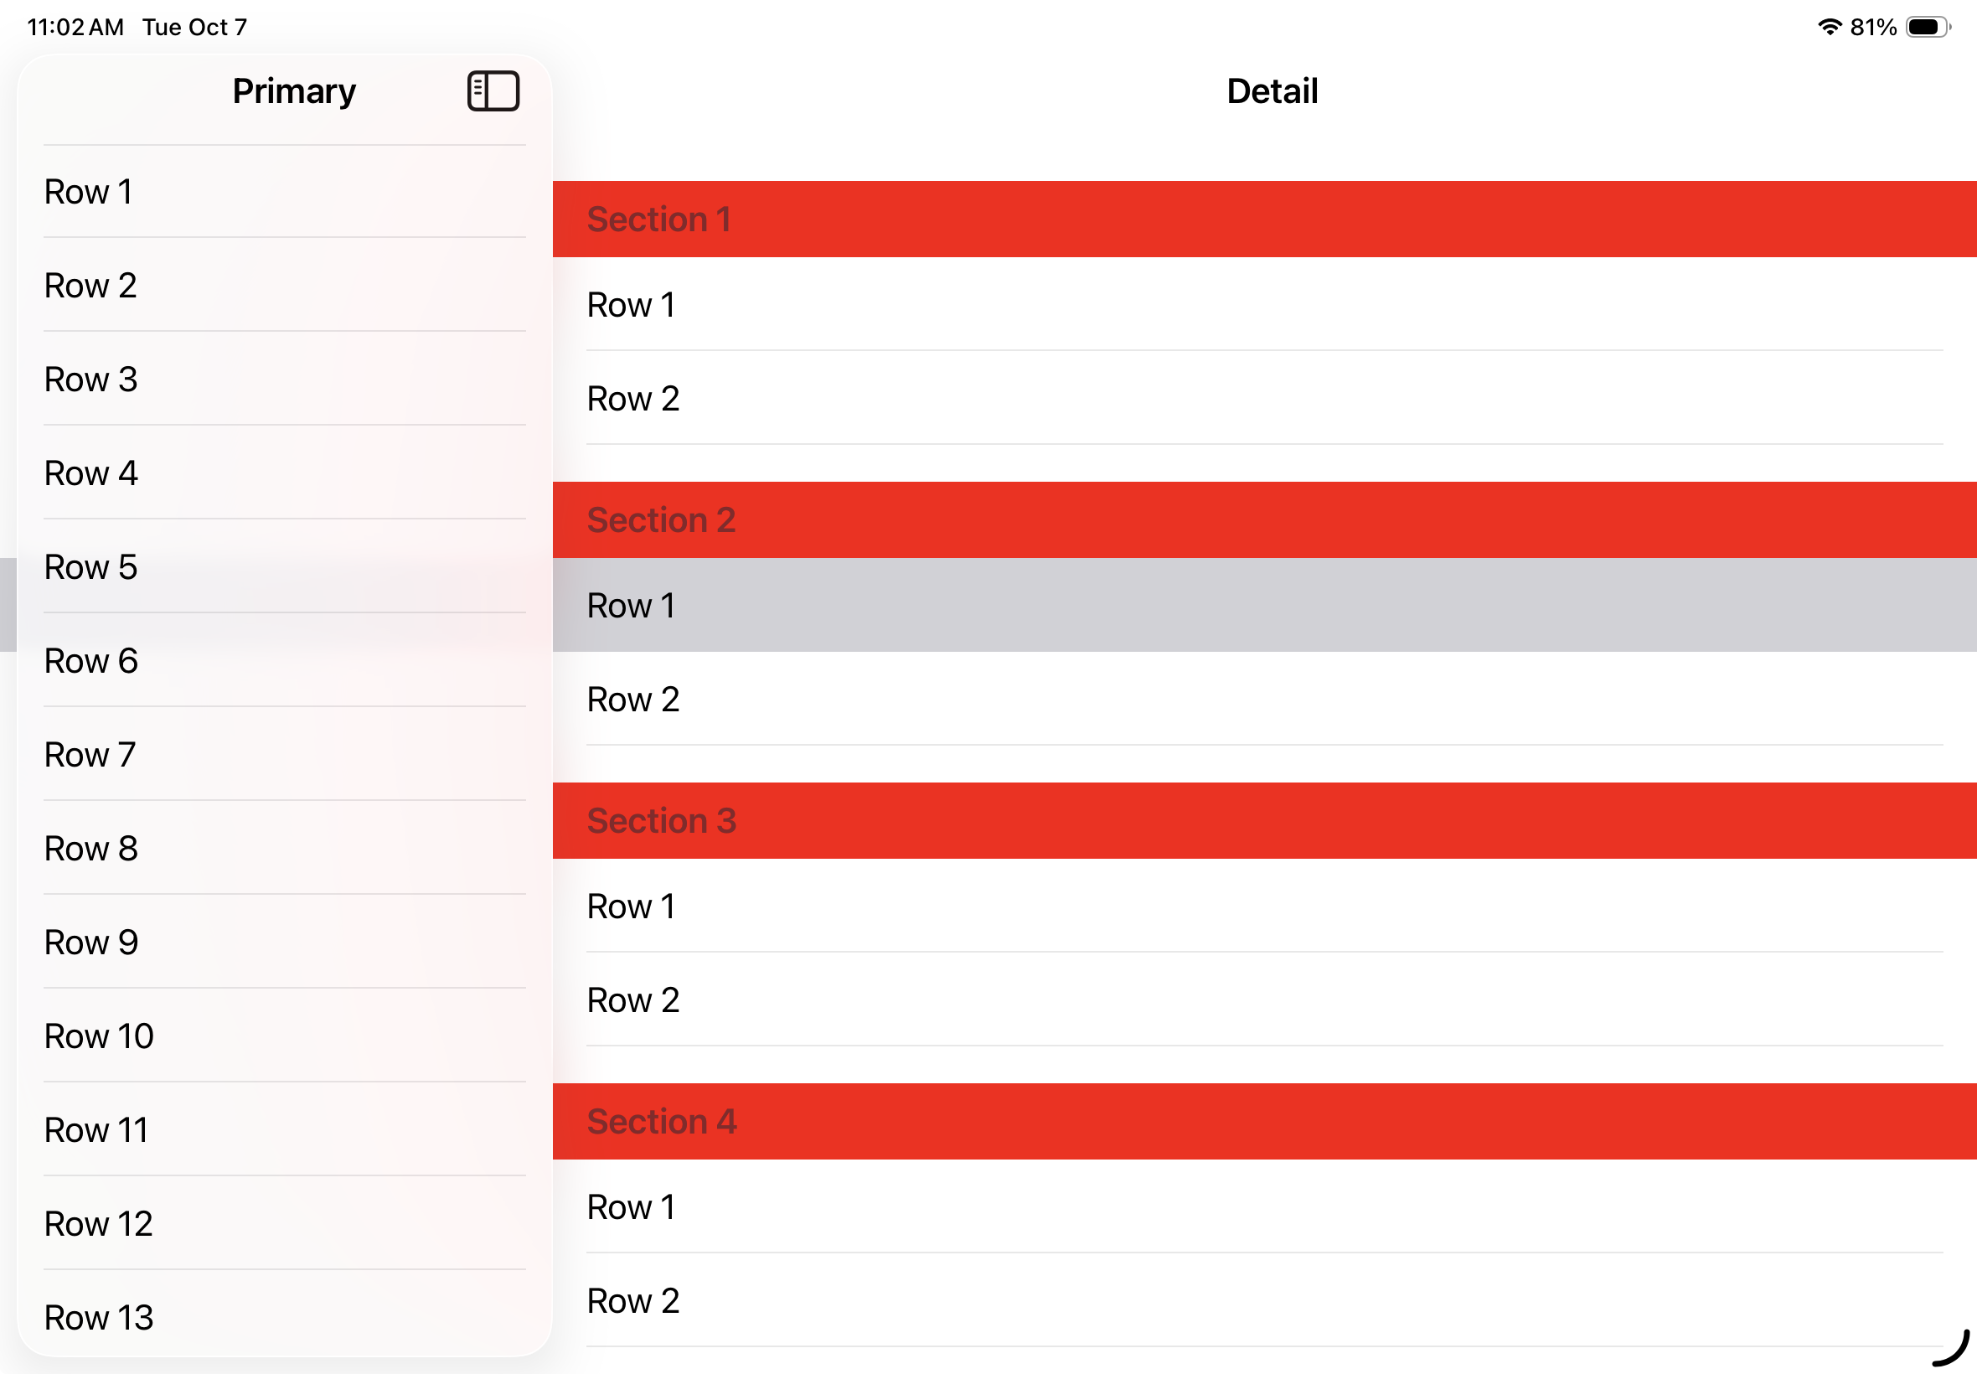Open Row 2 under Section 3
Viewport: 1977px width, 1374px height.
(1263, 1000)
